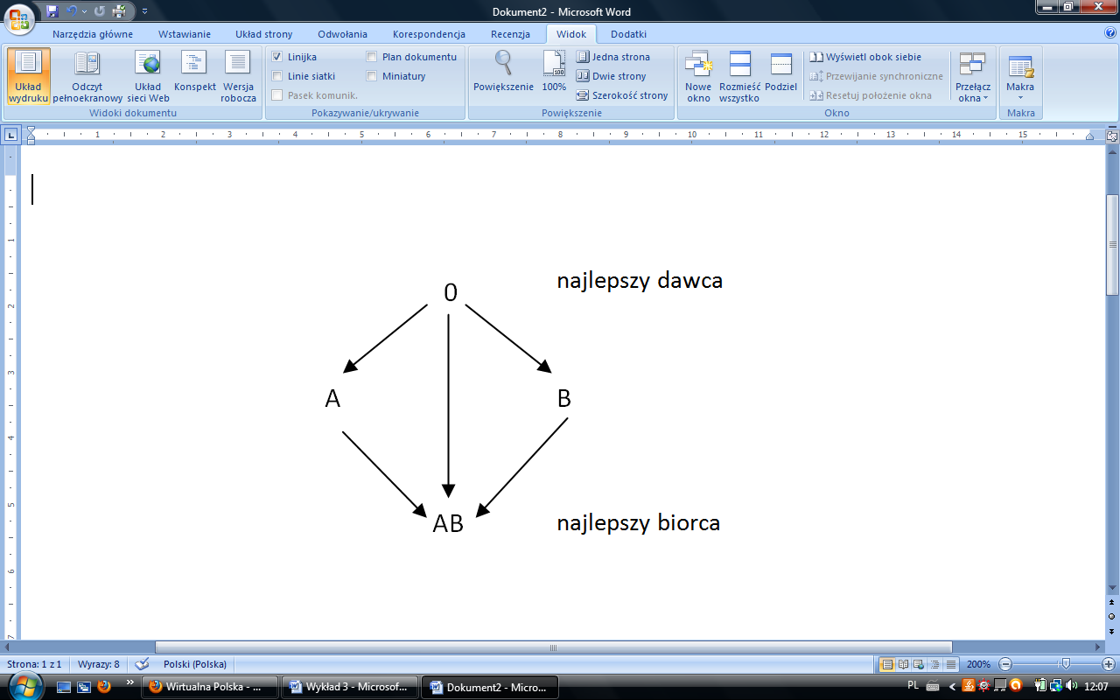
Task: Switch to Wykład 3 taskbar window
Action: (x=350, y=687)
